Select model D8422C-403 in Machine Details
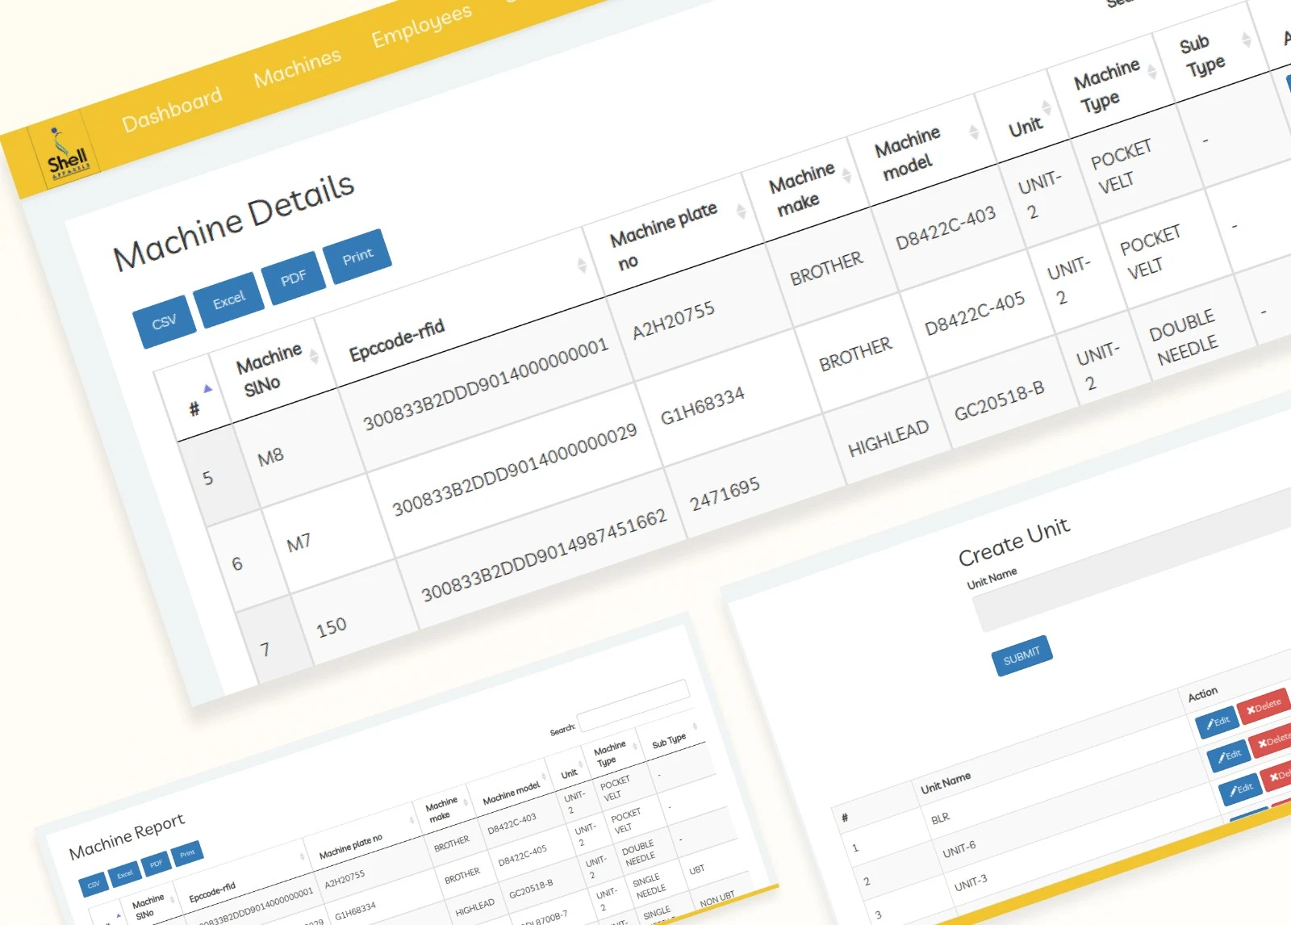Screen dimensions: 1291x925 pyautogui.click(x=946, y=228)
